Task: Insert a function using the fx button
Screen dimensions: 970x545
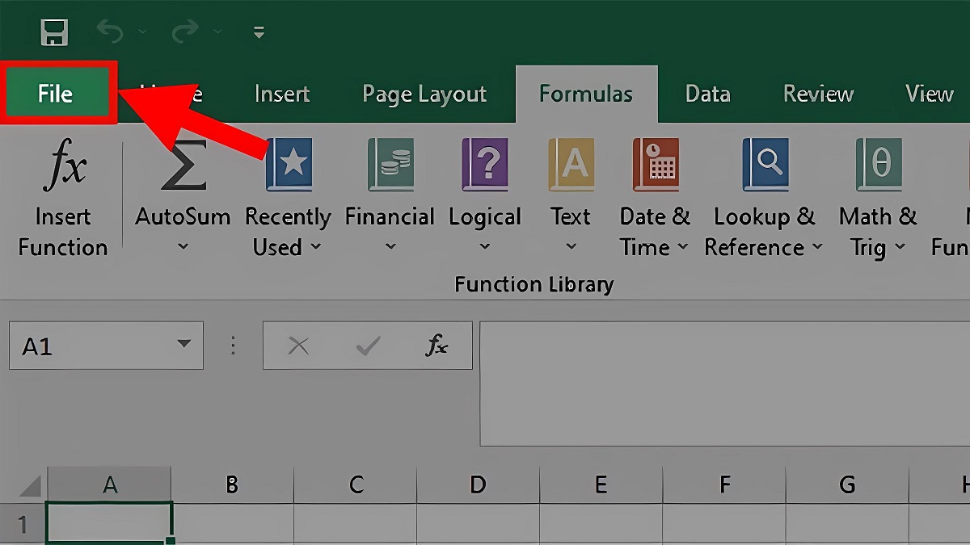Action: pyautogui.click(x=436, y=345)
